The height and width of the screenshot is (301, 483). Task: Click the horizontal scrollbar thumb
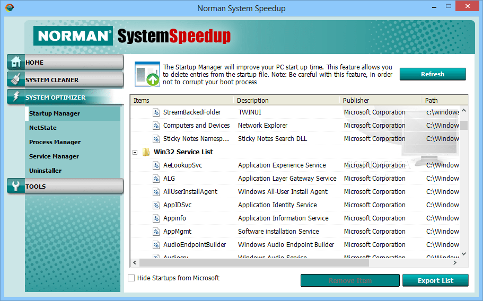click(x=254, y=262)
